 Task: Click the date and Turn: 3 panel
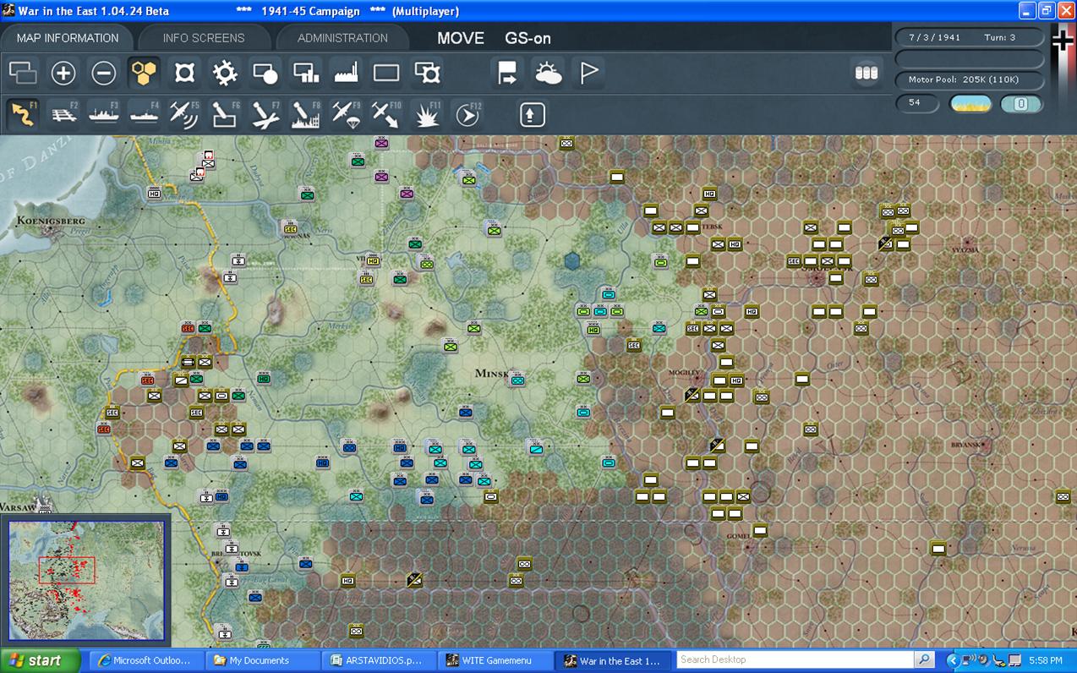969,37
